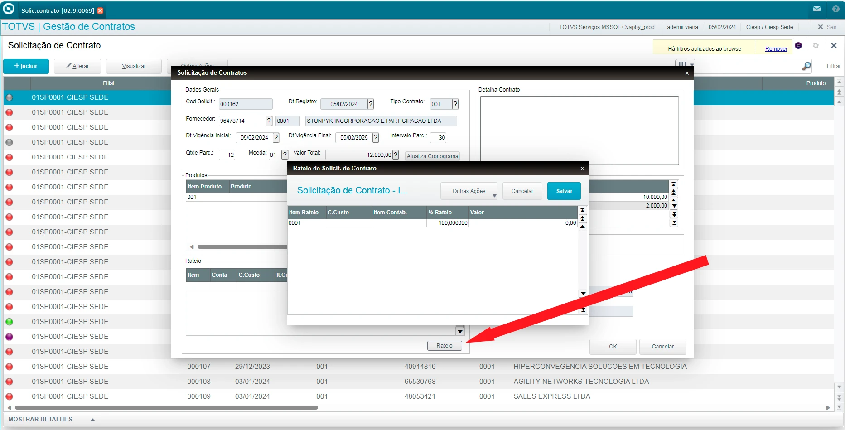Click the magnifier search icon beside Filtrar
The height and width of the screenshot is (430, 845).
point(806,66)
